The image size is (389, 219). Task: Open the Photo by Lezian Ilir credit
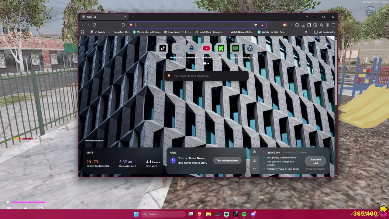[94, 141]
